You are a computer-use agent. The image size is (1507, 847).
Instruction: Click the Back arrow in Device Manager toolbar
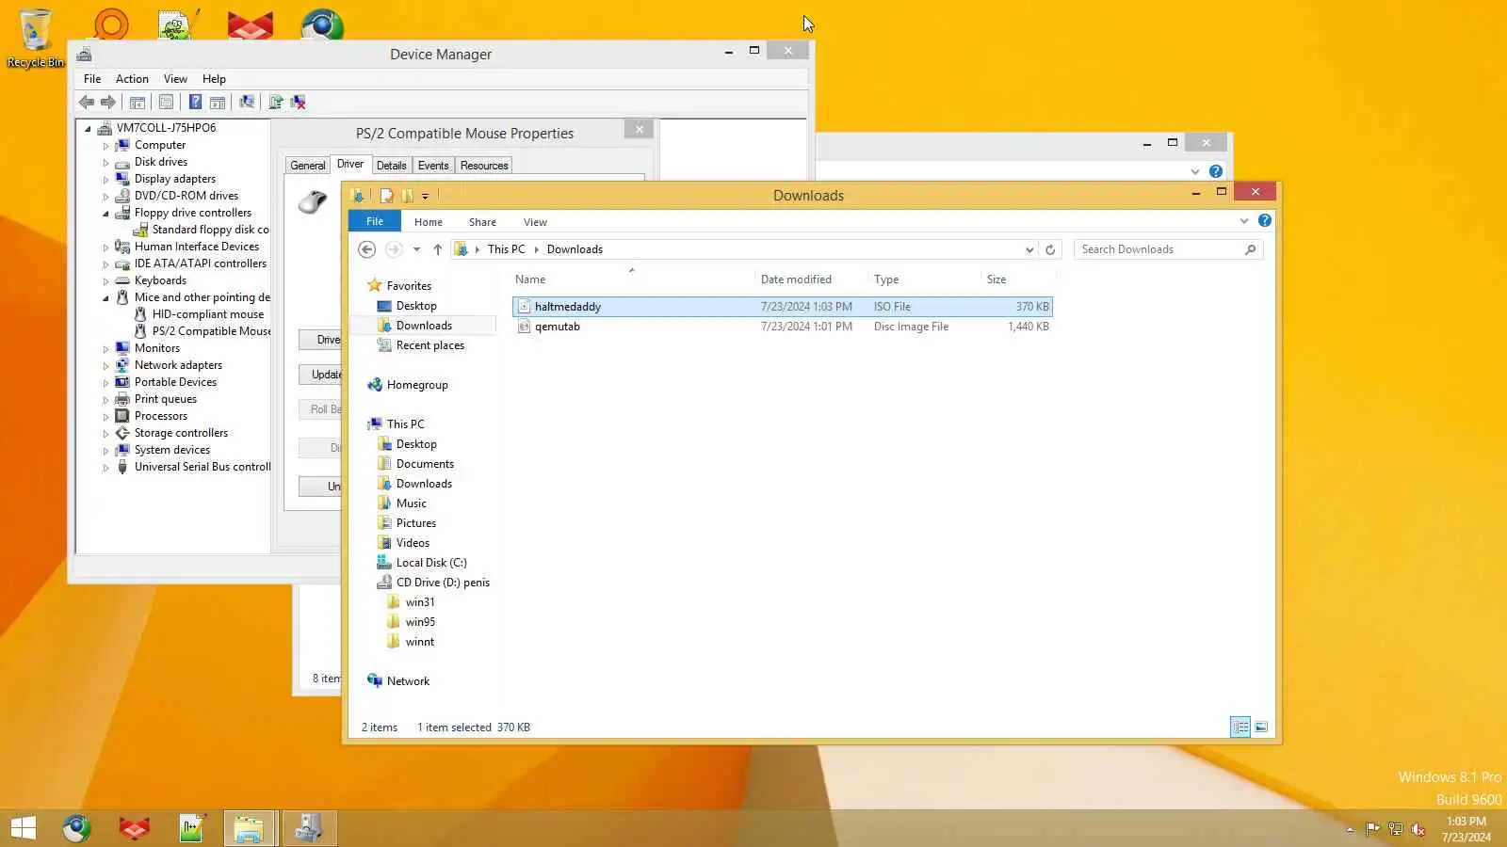pos(87,103)
